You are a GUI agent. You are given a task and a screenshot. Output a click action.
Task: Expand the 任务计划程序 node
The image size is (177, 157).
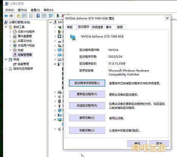tap(10, 31)
